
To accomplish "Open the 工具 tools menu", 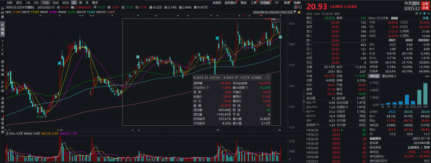I will [x=254, y=3].
